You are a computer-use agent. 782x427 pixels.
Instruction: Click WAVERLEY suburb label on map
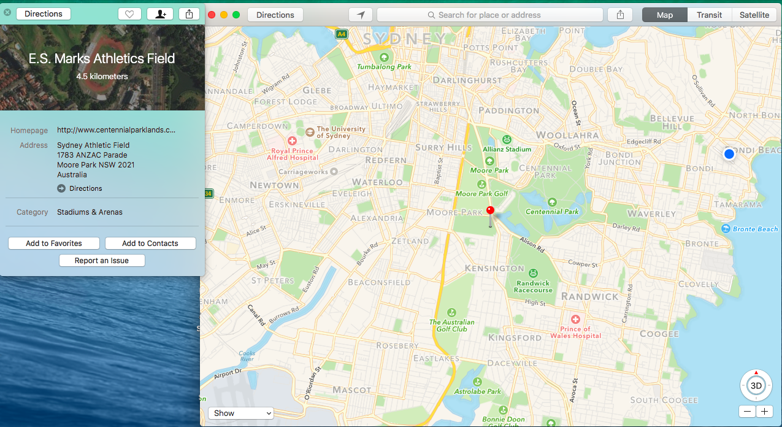(651, 213)
